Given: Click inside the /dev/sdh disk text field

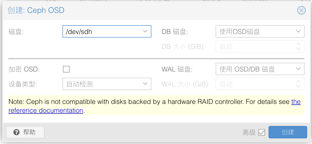Looking at the screenshot, I should pos(101,31).
